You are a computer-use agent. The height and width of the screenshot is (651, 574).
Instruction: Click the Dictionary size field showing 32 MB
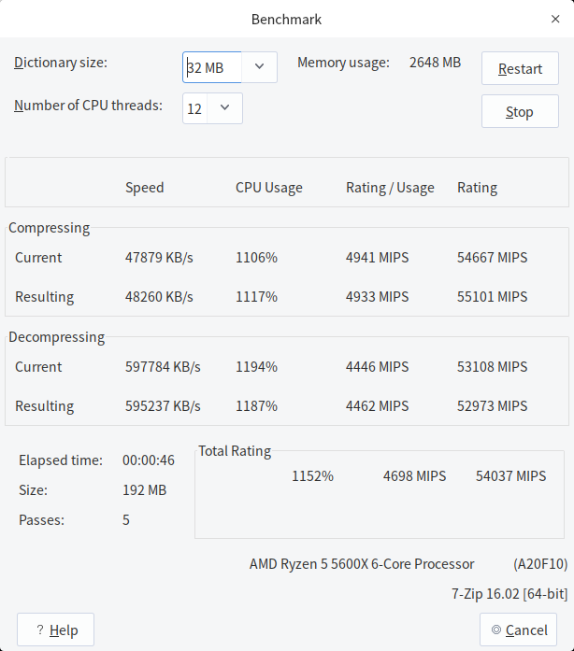[212, 67]
